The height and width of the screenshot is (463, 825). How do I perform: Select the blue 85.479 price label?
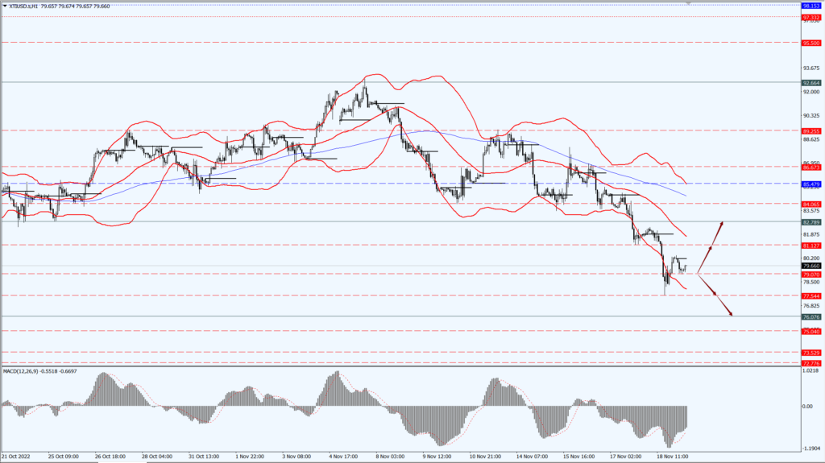tap(811, 184)
